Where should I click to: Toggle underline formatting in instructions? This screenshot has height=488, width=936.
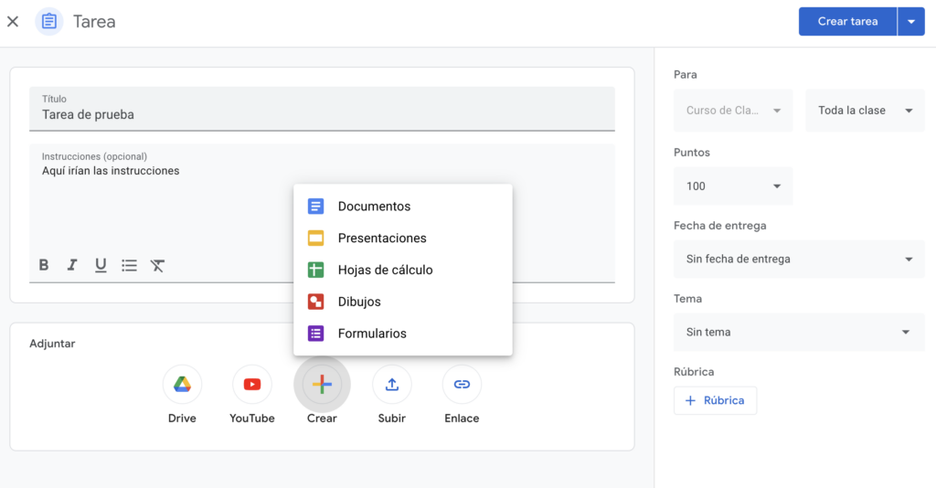pos(101,265)
